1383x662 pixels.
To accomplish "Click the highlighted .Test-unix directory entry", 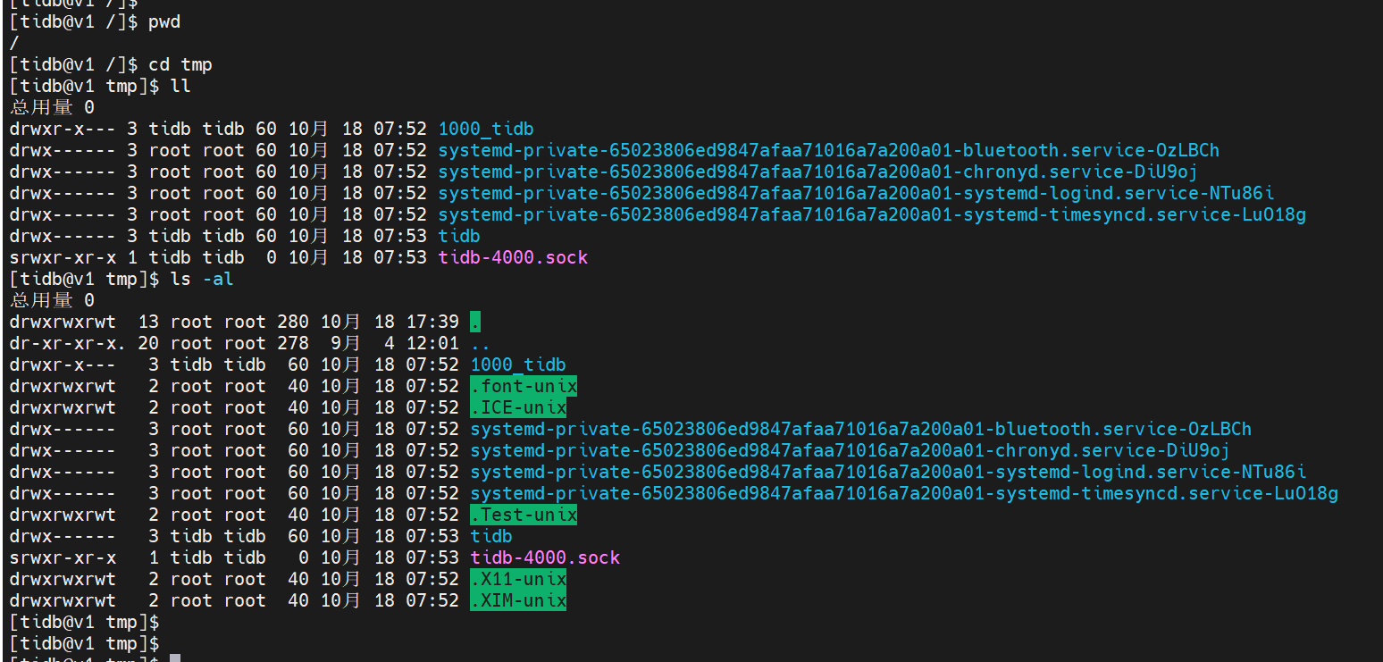I will 524,515.
